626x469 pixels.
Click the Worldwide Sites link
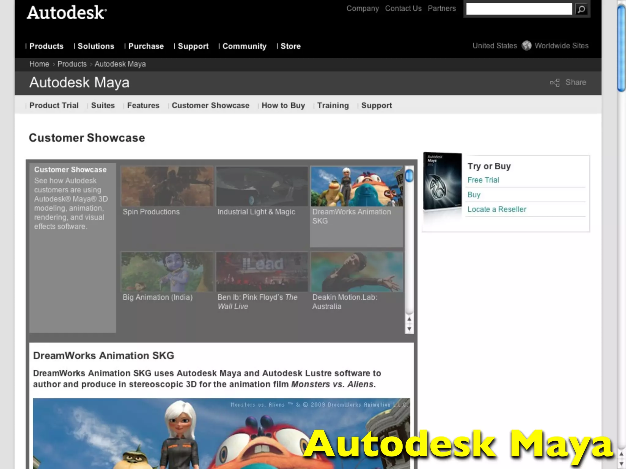point(562,46)
